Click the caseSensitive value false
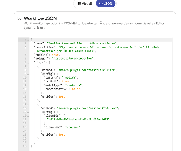 76,89
